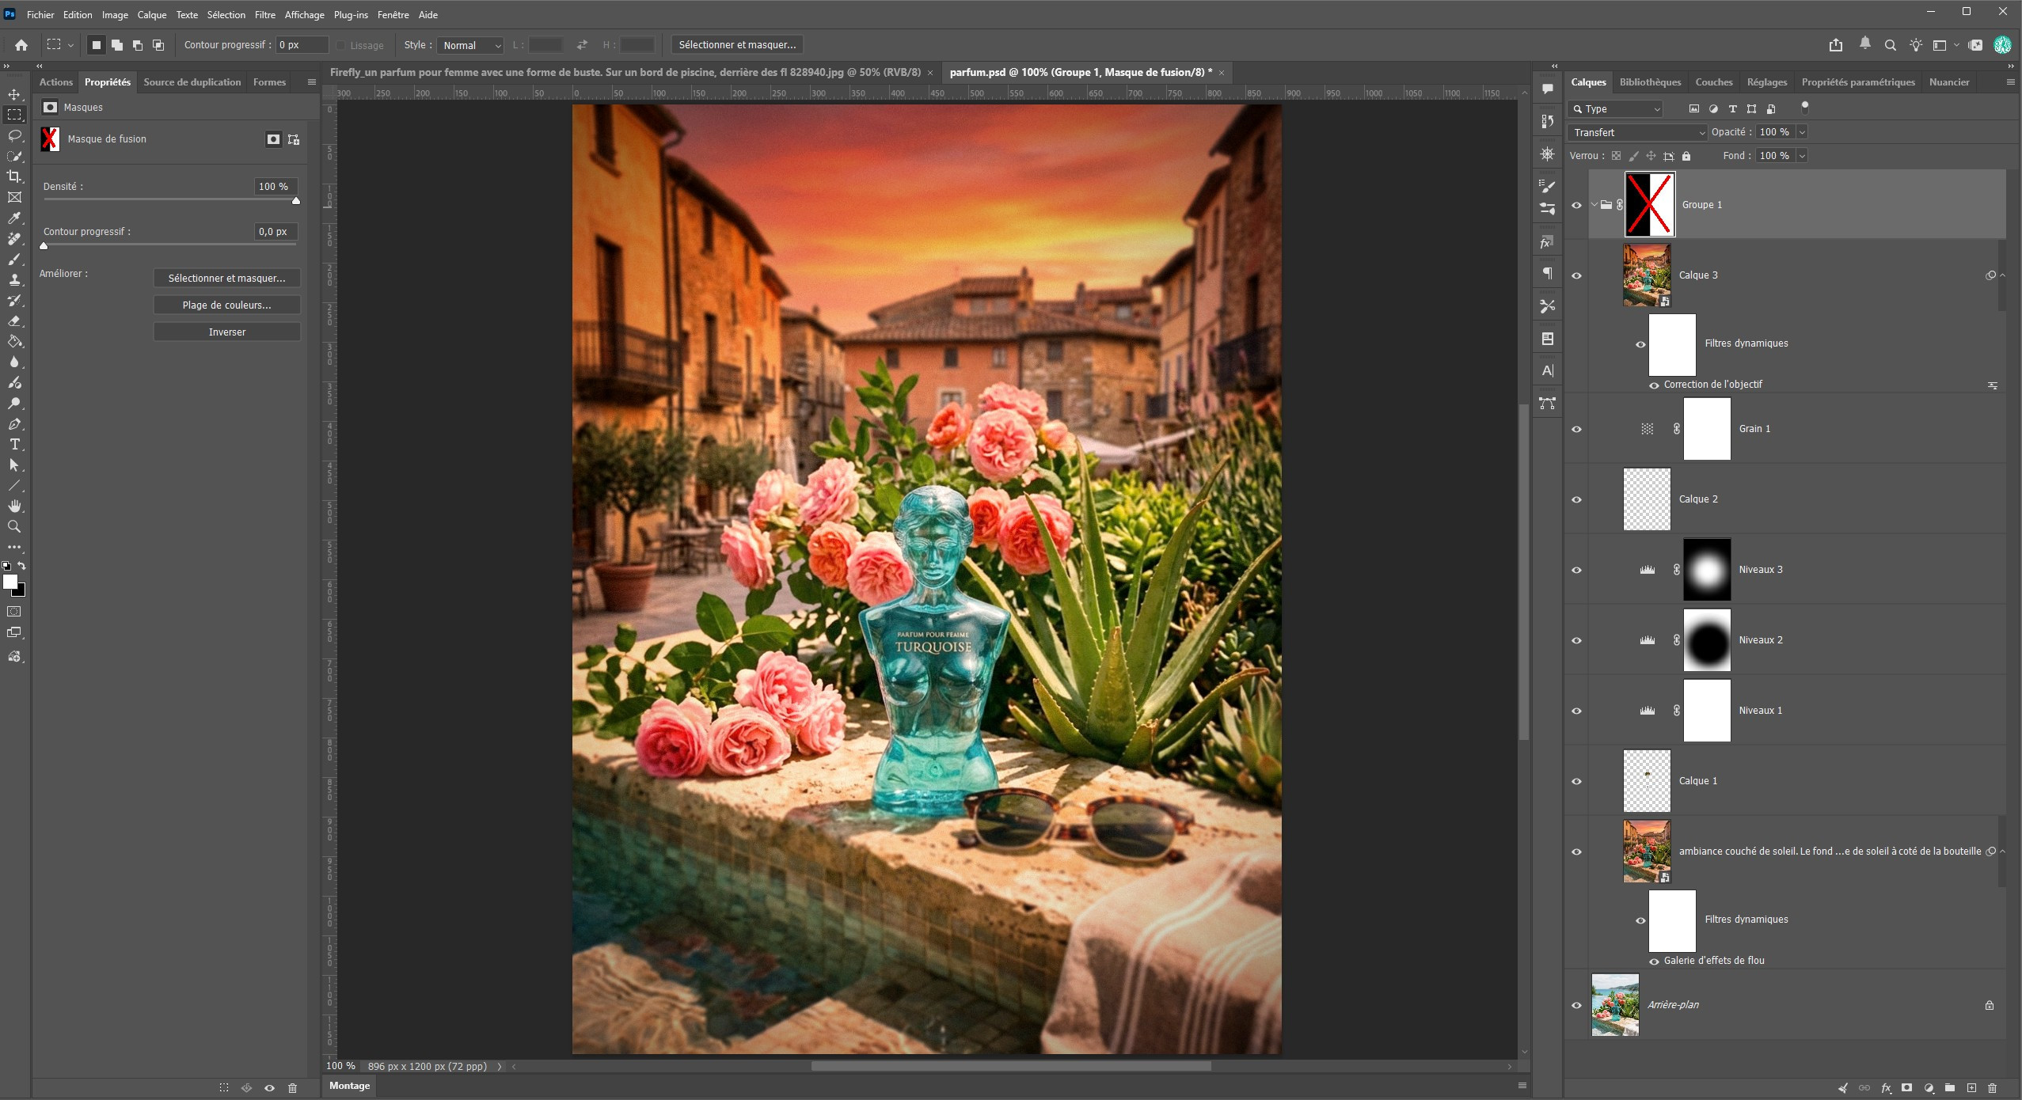Click the Home icon in options bar
The width and height of the screenshot is (2022, 1100).
21,45
